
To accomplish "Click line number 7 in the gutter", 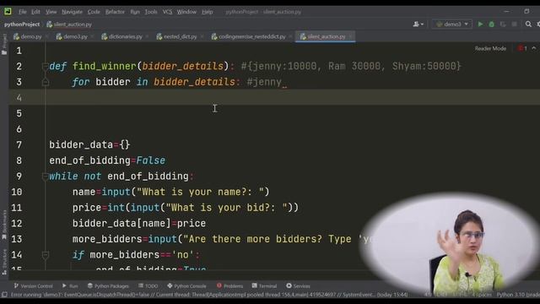I will (19, 144).
